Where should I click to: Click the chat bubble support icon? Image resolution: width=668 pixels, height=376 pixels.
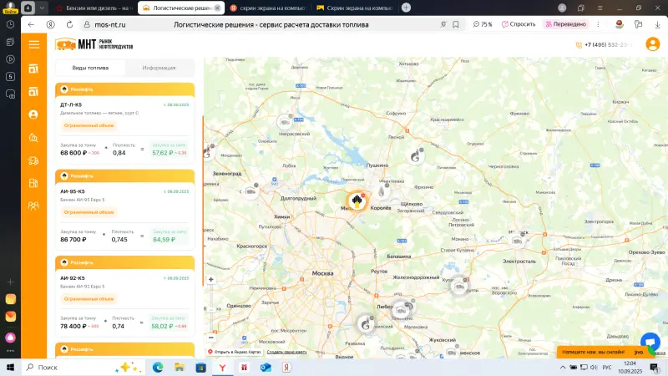click(650, 343)
